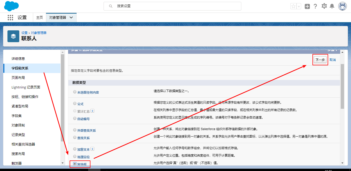This screenshot has height=171, width=351.
Task: Click the Salesforce cloud logo
Action: tap(11, 6)
